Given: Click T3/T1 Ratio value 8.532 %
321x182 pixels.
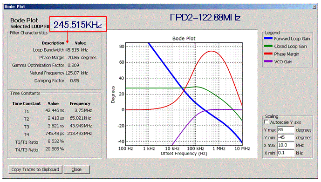Looking at the screenshot, I should click(56, 142).
